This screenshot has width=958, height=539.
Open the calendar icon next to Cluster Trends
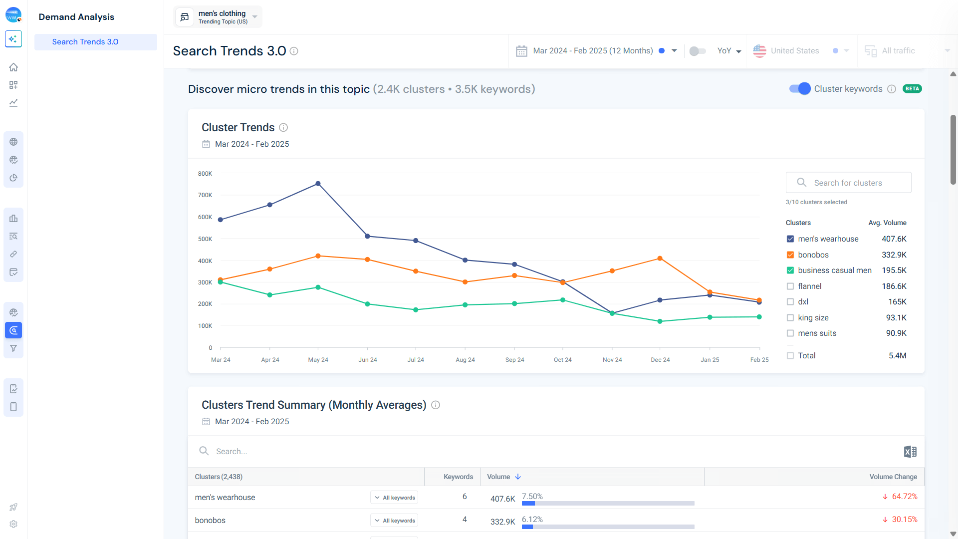(206, 144)
